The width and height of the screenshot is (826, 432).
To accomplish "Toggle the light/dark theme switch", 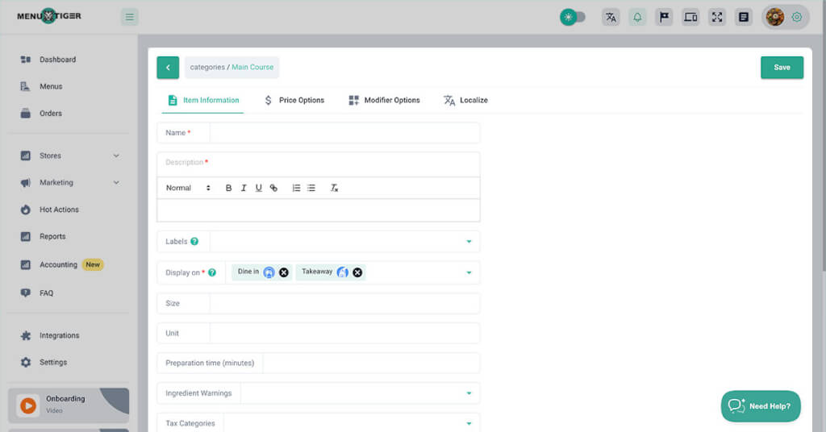I will 573,17.
